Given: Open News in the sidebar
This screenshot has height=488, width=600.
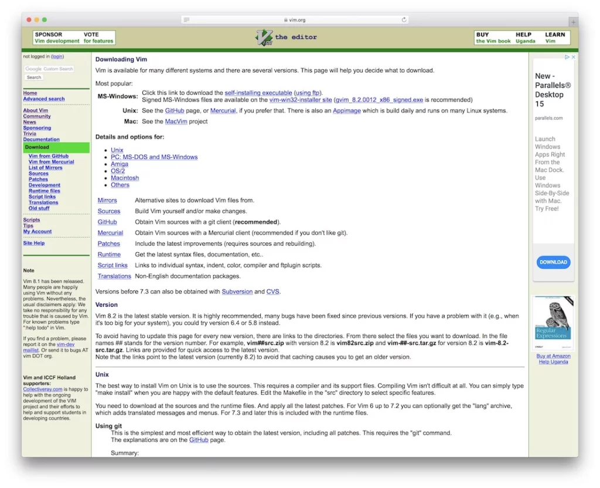Looking at the screenshot, I should coord(29,122).
